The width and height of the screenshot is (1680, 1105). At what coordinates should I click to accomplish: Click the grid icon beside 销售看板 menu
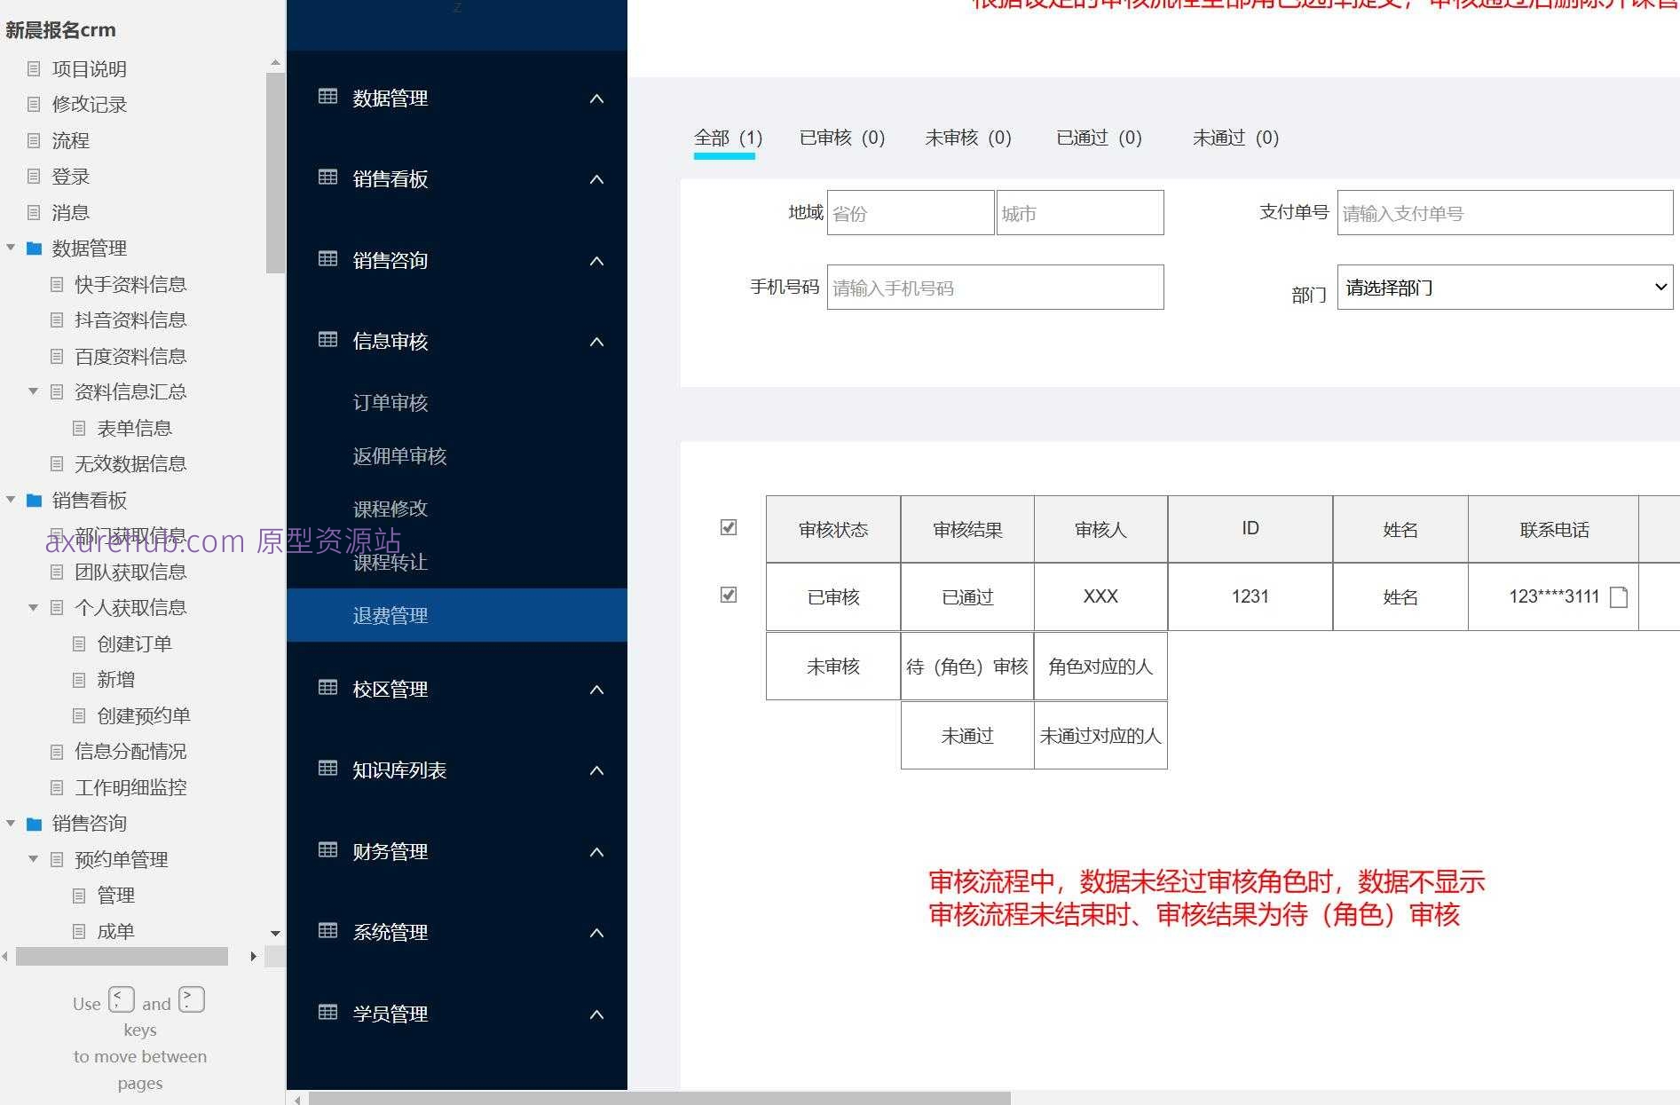click(327, 177)
